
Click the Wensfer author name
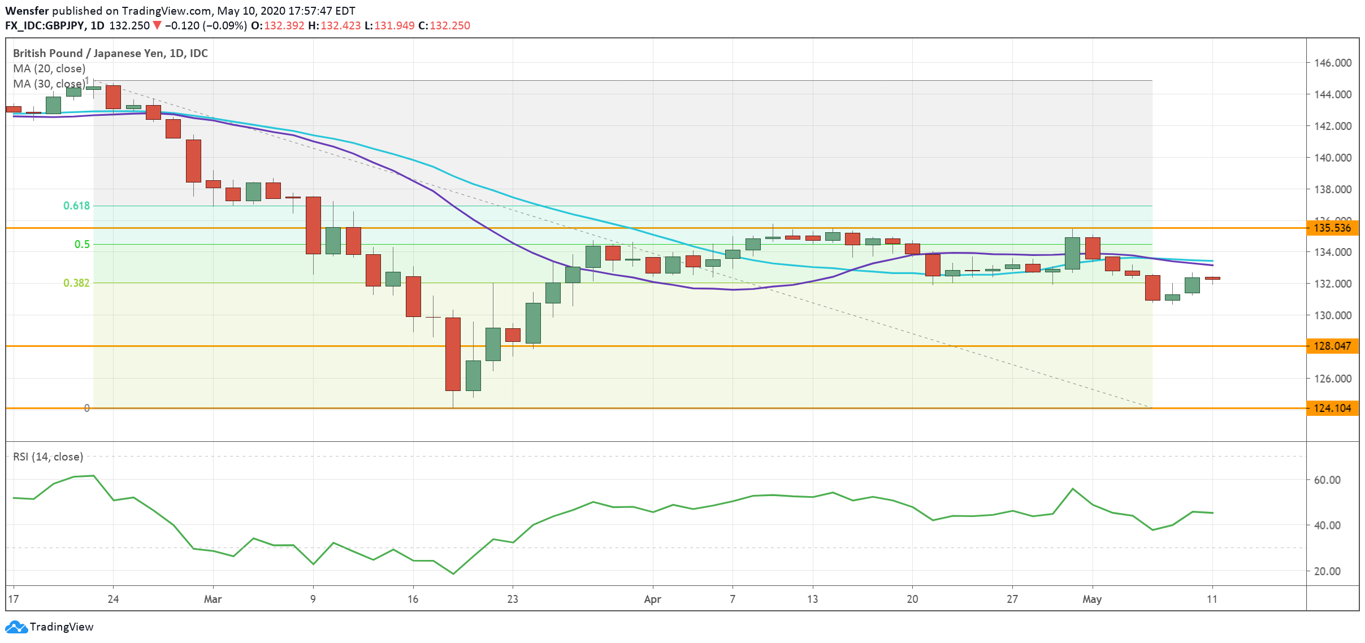[x=27, y=11]
